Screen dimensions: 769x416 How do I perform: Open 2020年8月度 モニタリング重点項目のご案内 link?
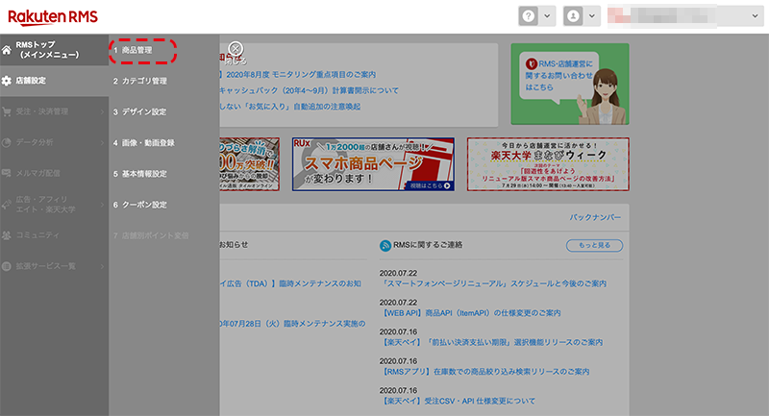tap(298, 75)
